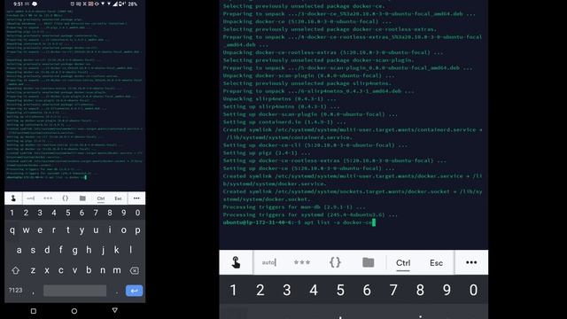Screen dimensions: 567x319
Task: Tap the e key on the phone keyboard
Action: 40,230
